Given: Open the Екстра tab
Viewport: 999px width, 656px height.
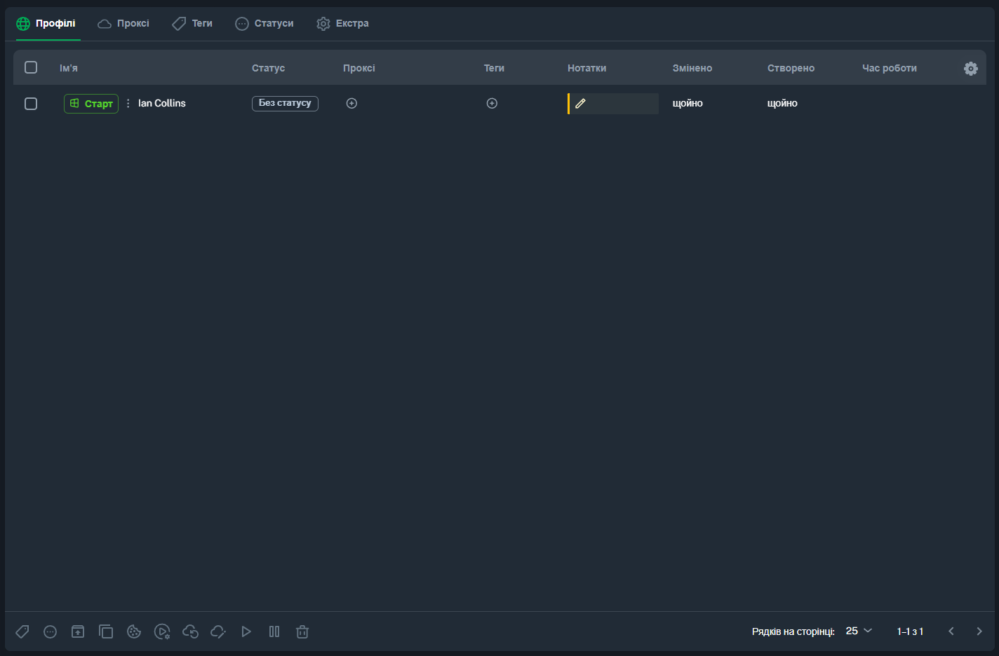Looking at the screenshot, I should [342, 23].
